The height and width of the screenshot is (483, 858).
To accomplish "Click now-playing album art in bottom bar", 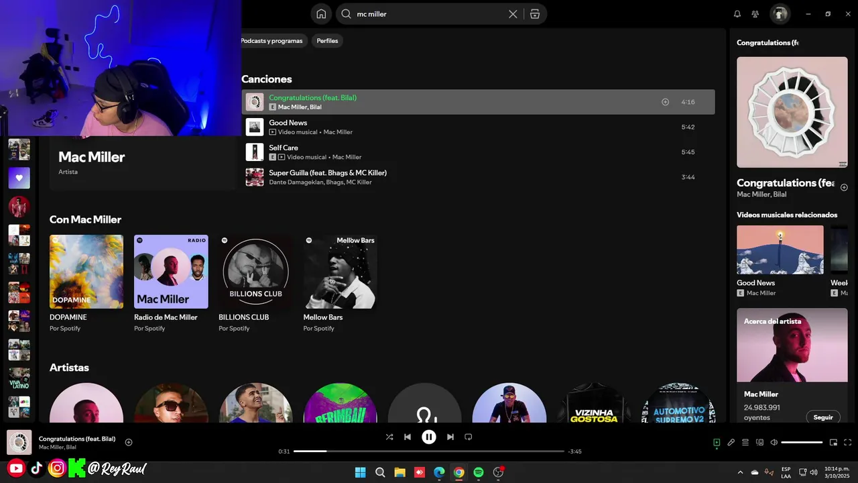I will click(x=19, y=442).
